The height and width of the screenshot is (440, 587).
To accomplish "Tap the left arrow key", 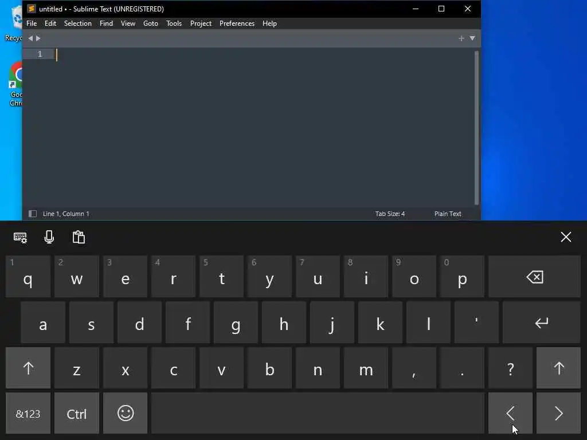I will [510, 413].
